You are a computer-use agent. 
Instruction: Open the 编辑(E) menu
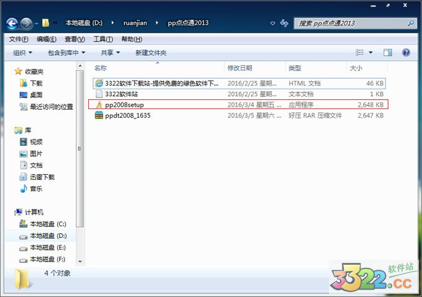47,39
